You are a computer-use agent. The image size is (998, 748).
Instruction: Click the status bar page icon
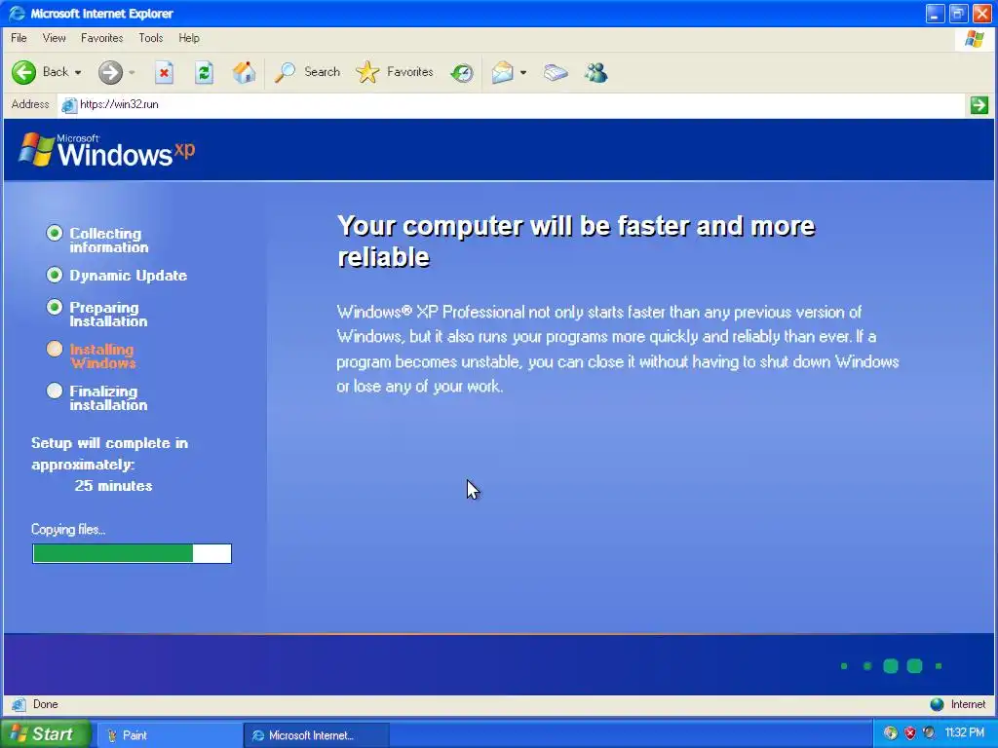pyautogui.click(x=19, y=705)
